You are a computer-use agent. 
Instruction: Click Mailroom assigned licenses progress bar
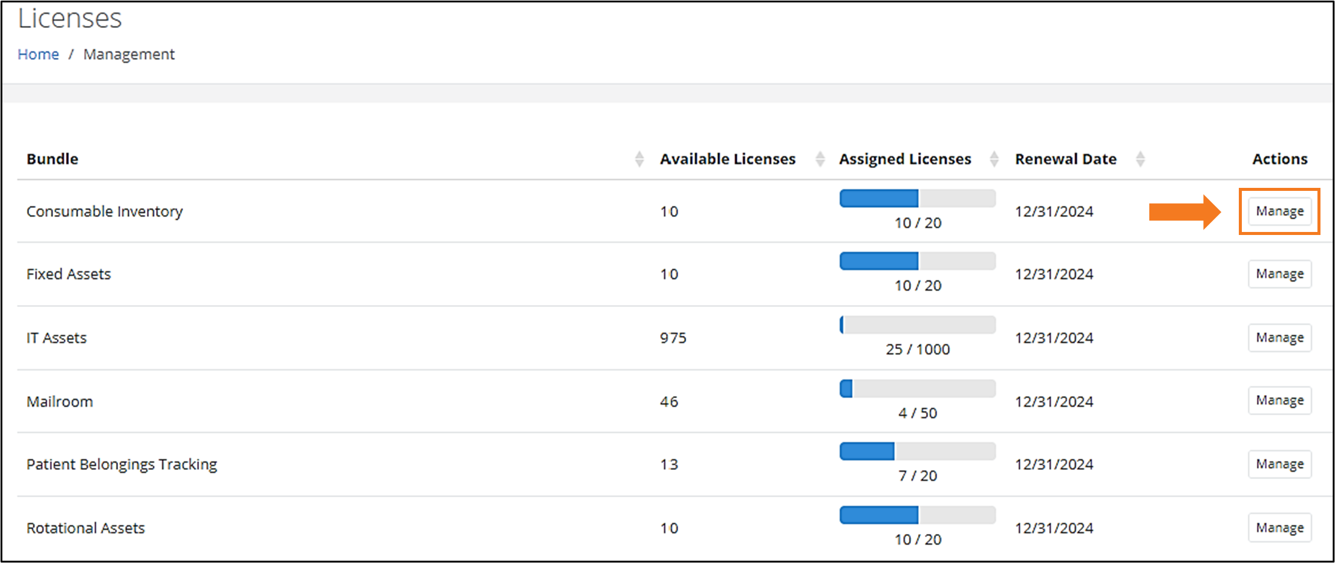click(918, 388)
